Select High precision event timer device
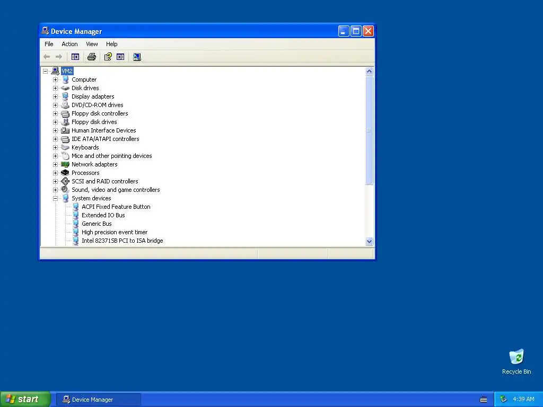The image size is (543, 407). tap(115, 232)
